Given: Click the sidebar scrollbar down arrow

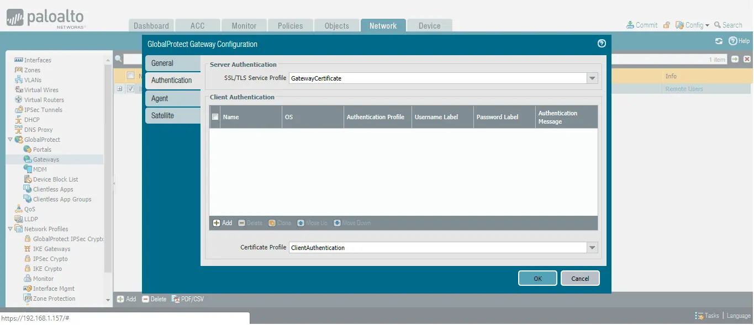Looking at the screenshot, I should 108,300.
